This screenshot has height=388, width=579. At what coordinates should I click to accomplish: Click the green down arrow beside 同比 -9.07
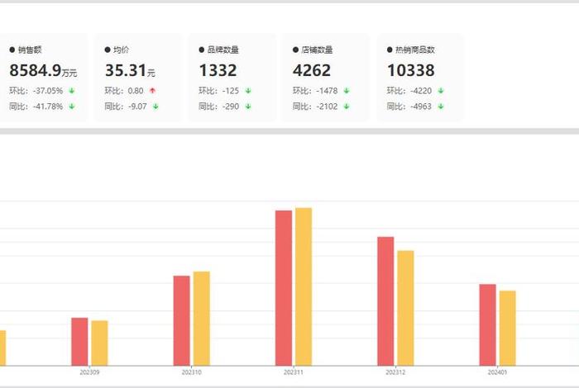[x=156, y=106]
